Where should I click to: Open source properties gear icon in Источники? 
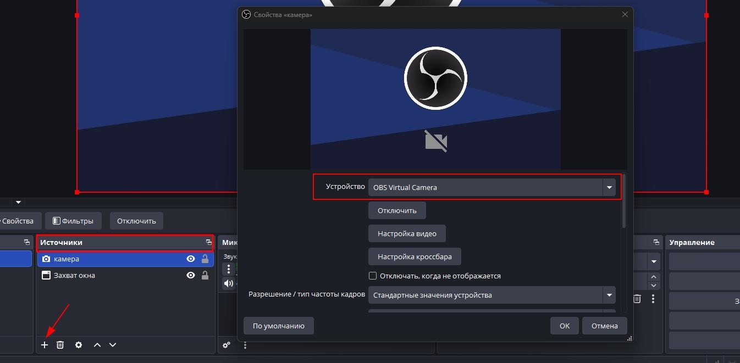click(79, 345)
